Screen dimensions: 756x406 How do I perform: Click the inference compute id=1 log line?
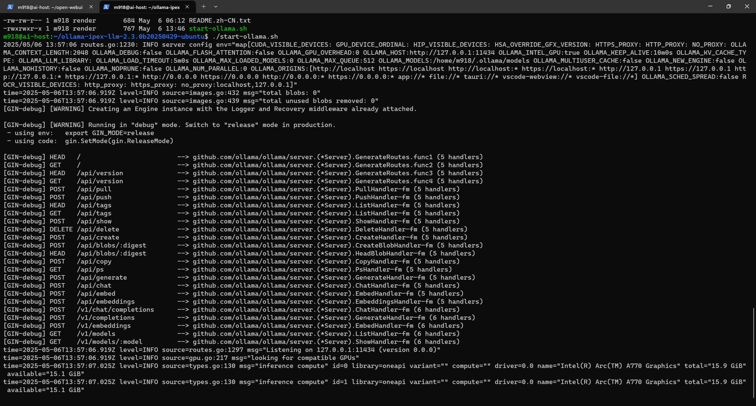click(x=375, y=386)
